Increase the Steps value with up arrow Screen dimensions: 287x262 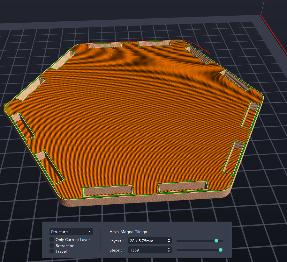point(169,249)
